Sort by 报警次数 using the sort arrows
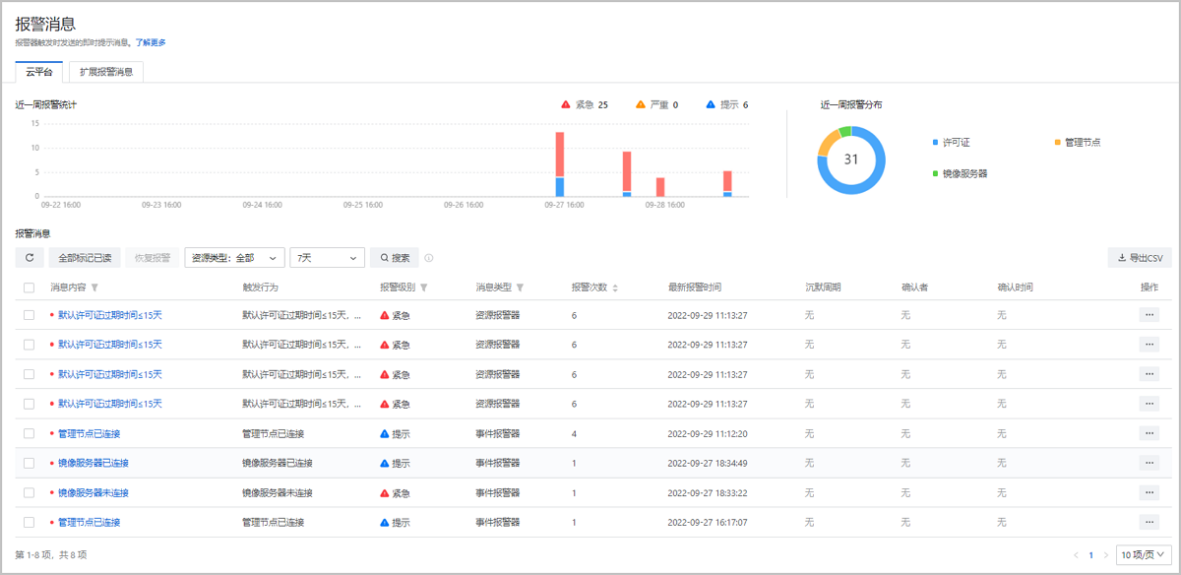Viewport: 1181px width, 575px height. tap(616, 287)
